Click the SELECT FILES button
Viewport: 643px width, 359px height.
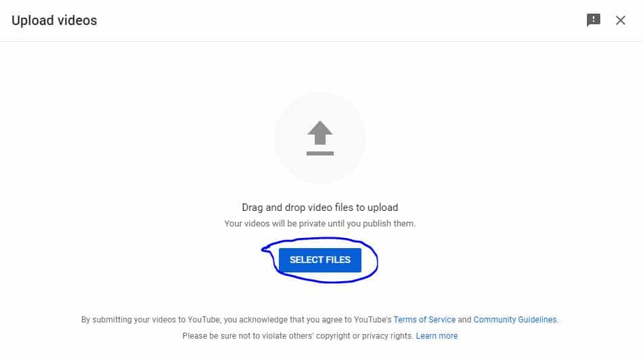(x=320, y=260)
